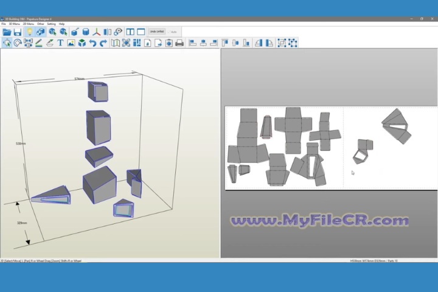Click the redo arrow icon
Viewport: 438px width, 292px height.
point(103,43)
